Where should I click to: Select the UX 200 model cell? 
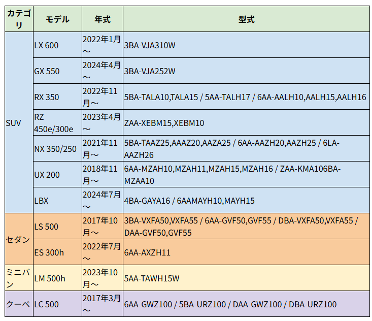58,174
